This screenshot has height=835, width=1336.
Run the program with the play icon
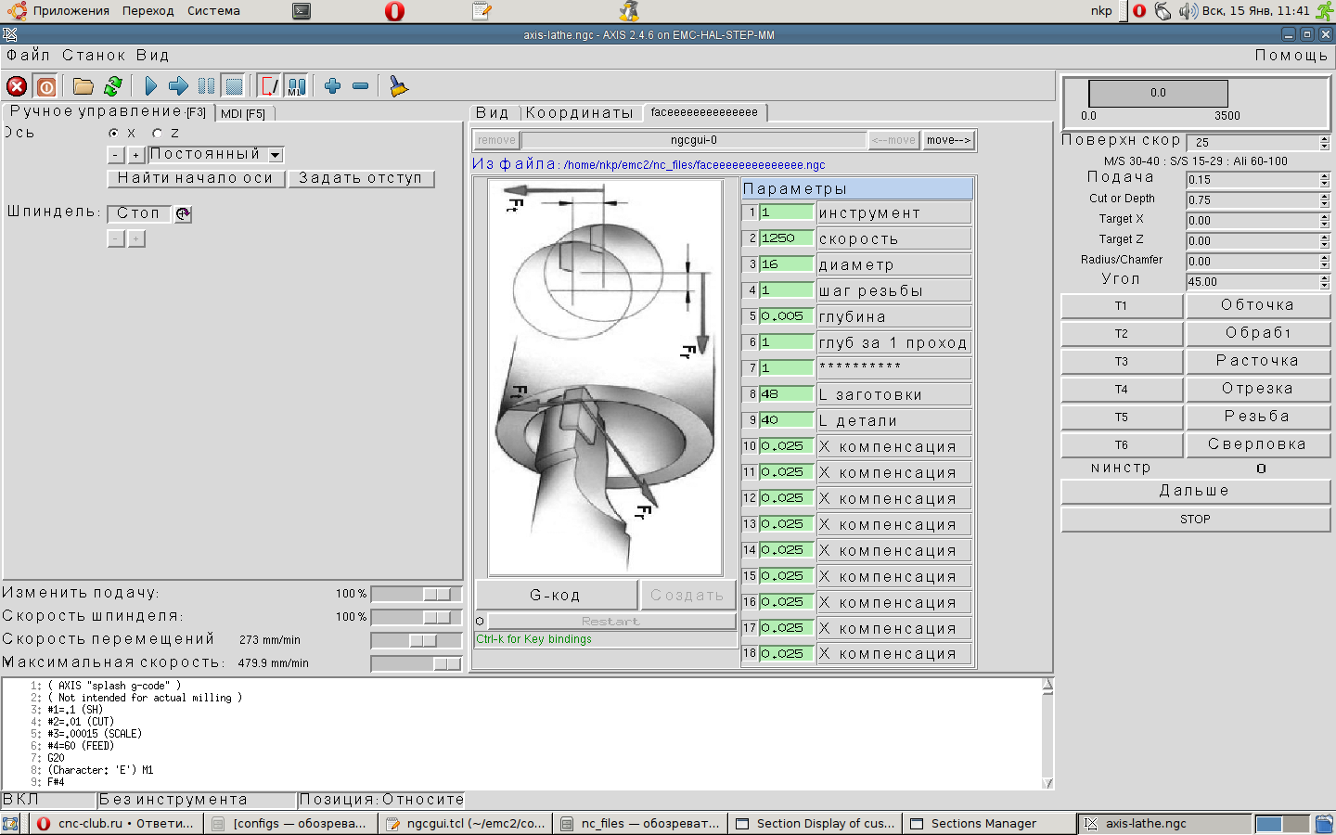tap(151, 86)
